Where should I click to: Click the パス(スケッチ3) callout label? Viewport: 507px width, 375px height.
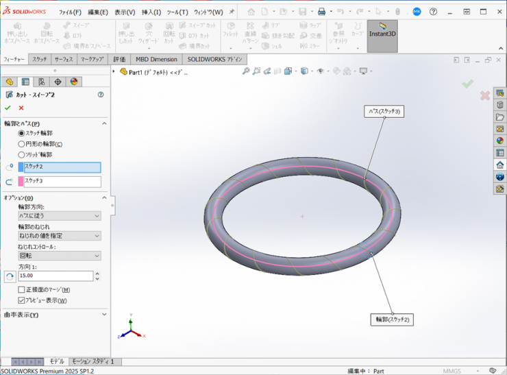384,111
